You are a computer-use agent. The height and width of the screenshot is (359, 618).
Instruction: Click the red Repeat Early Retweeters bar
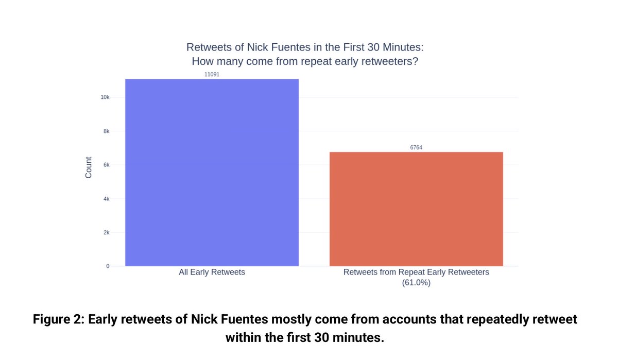coord(416,209)
